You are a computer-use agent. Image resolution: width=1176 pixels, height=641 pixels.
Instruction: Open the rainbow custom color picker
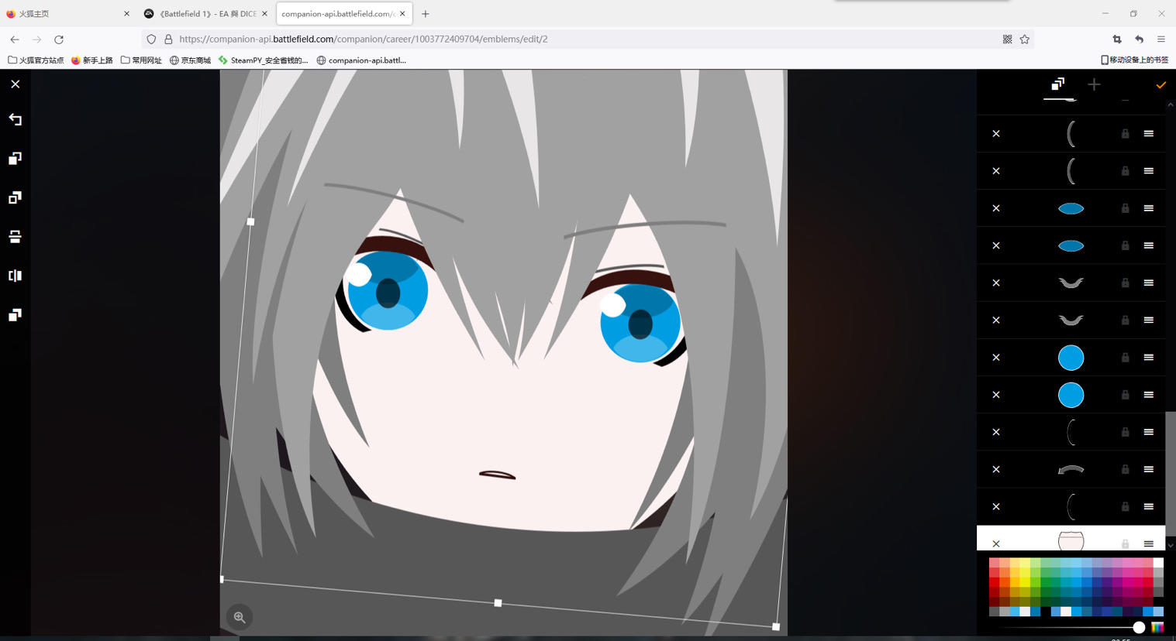pos(1157,628)
